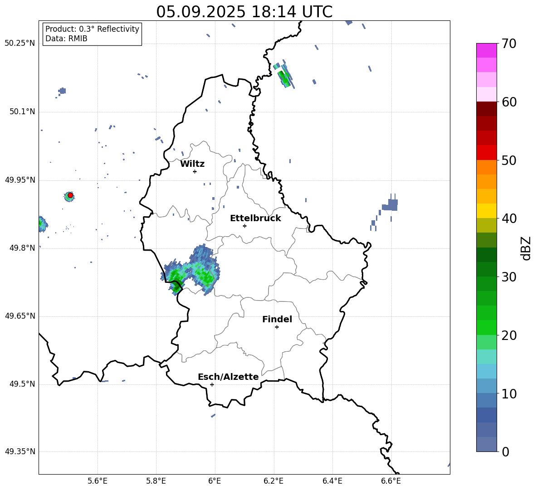Click the colorbar 20 tick label
Screen dimensions: 537x490
tap(509, 335)
